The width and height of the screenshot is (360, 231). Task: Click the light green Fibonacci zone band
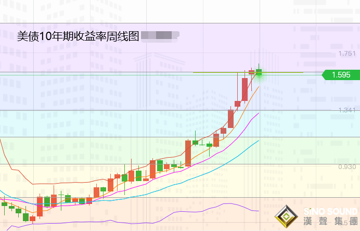pos(104,150)
